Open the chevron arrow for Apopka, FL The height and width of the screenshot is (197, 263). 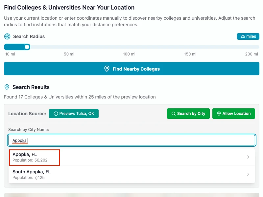point(248,157)
